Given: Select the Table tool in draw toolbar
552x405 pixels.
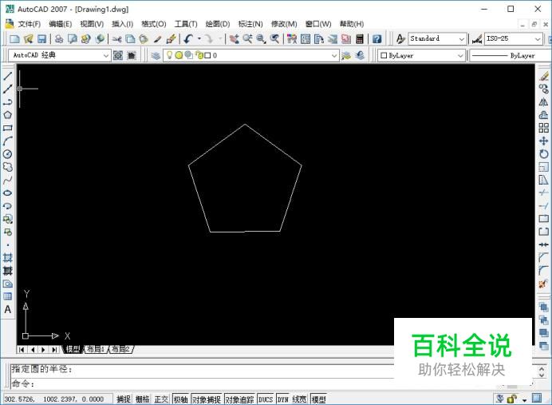Looking at the screenshot, I should [x=8, y=296].
